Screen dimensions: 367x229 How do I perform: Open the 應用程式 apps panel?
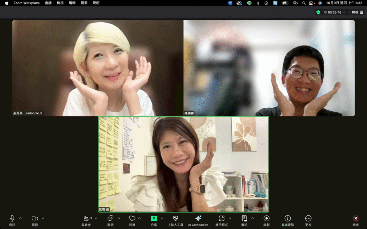[x=222, y=219]
